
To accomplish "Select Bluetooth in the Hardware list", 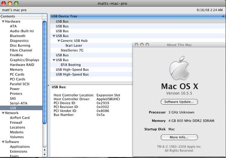I will point(17,36).
